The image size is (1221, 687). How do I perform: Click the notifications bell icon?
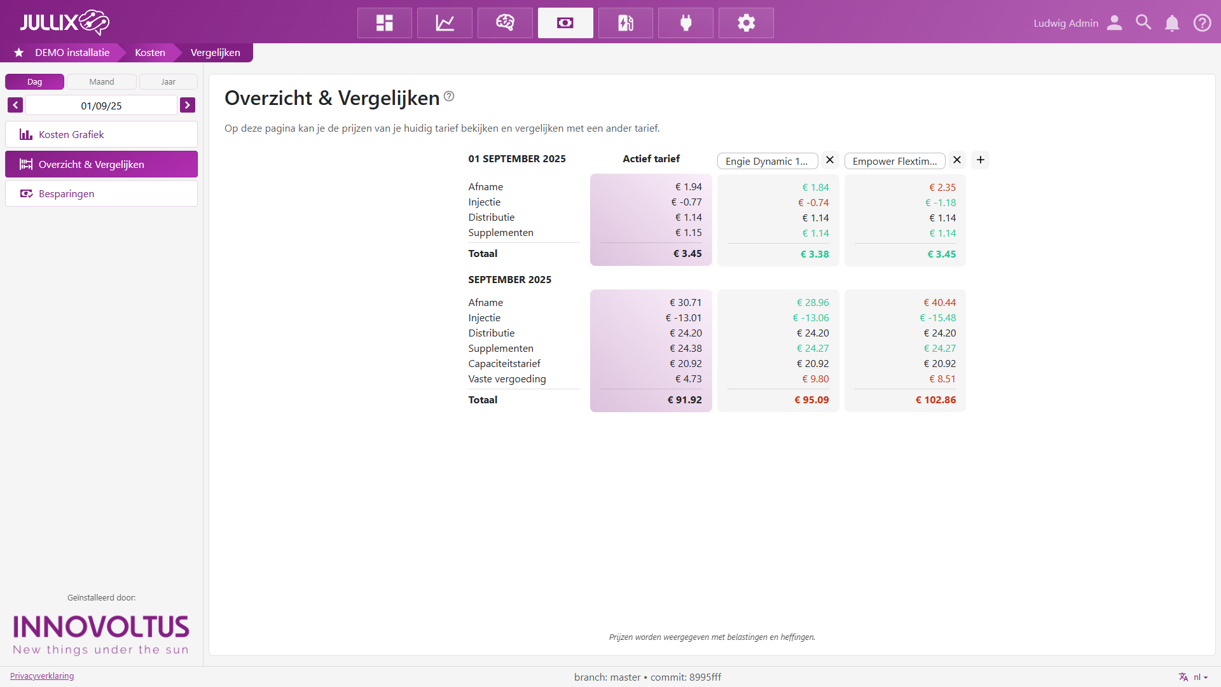click(1172, 23)
